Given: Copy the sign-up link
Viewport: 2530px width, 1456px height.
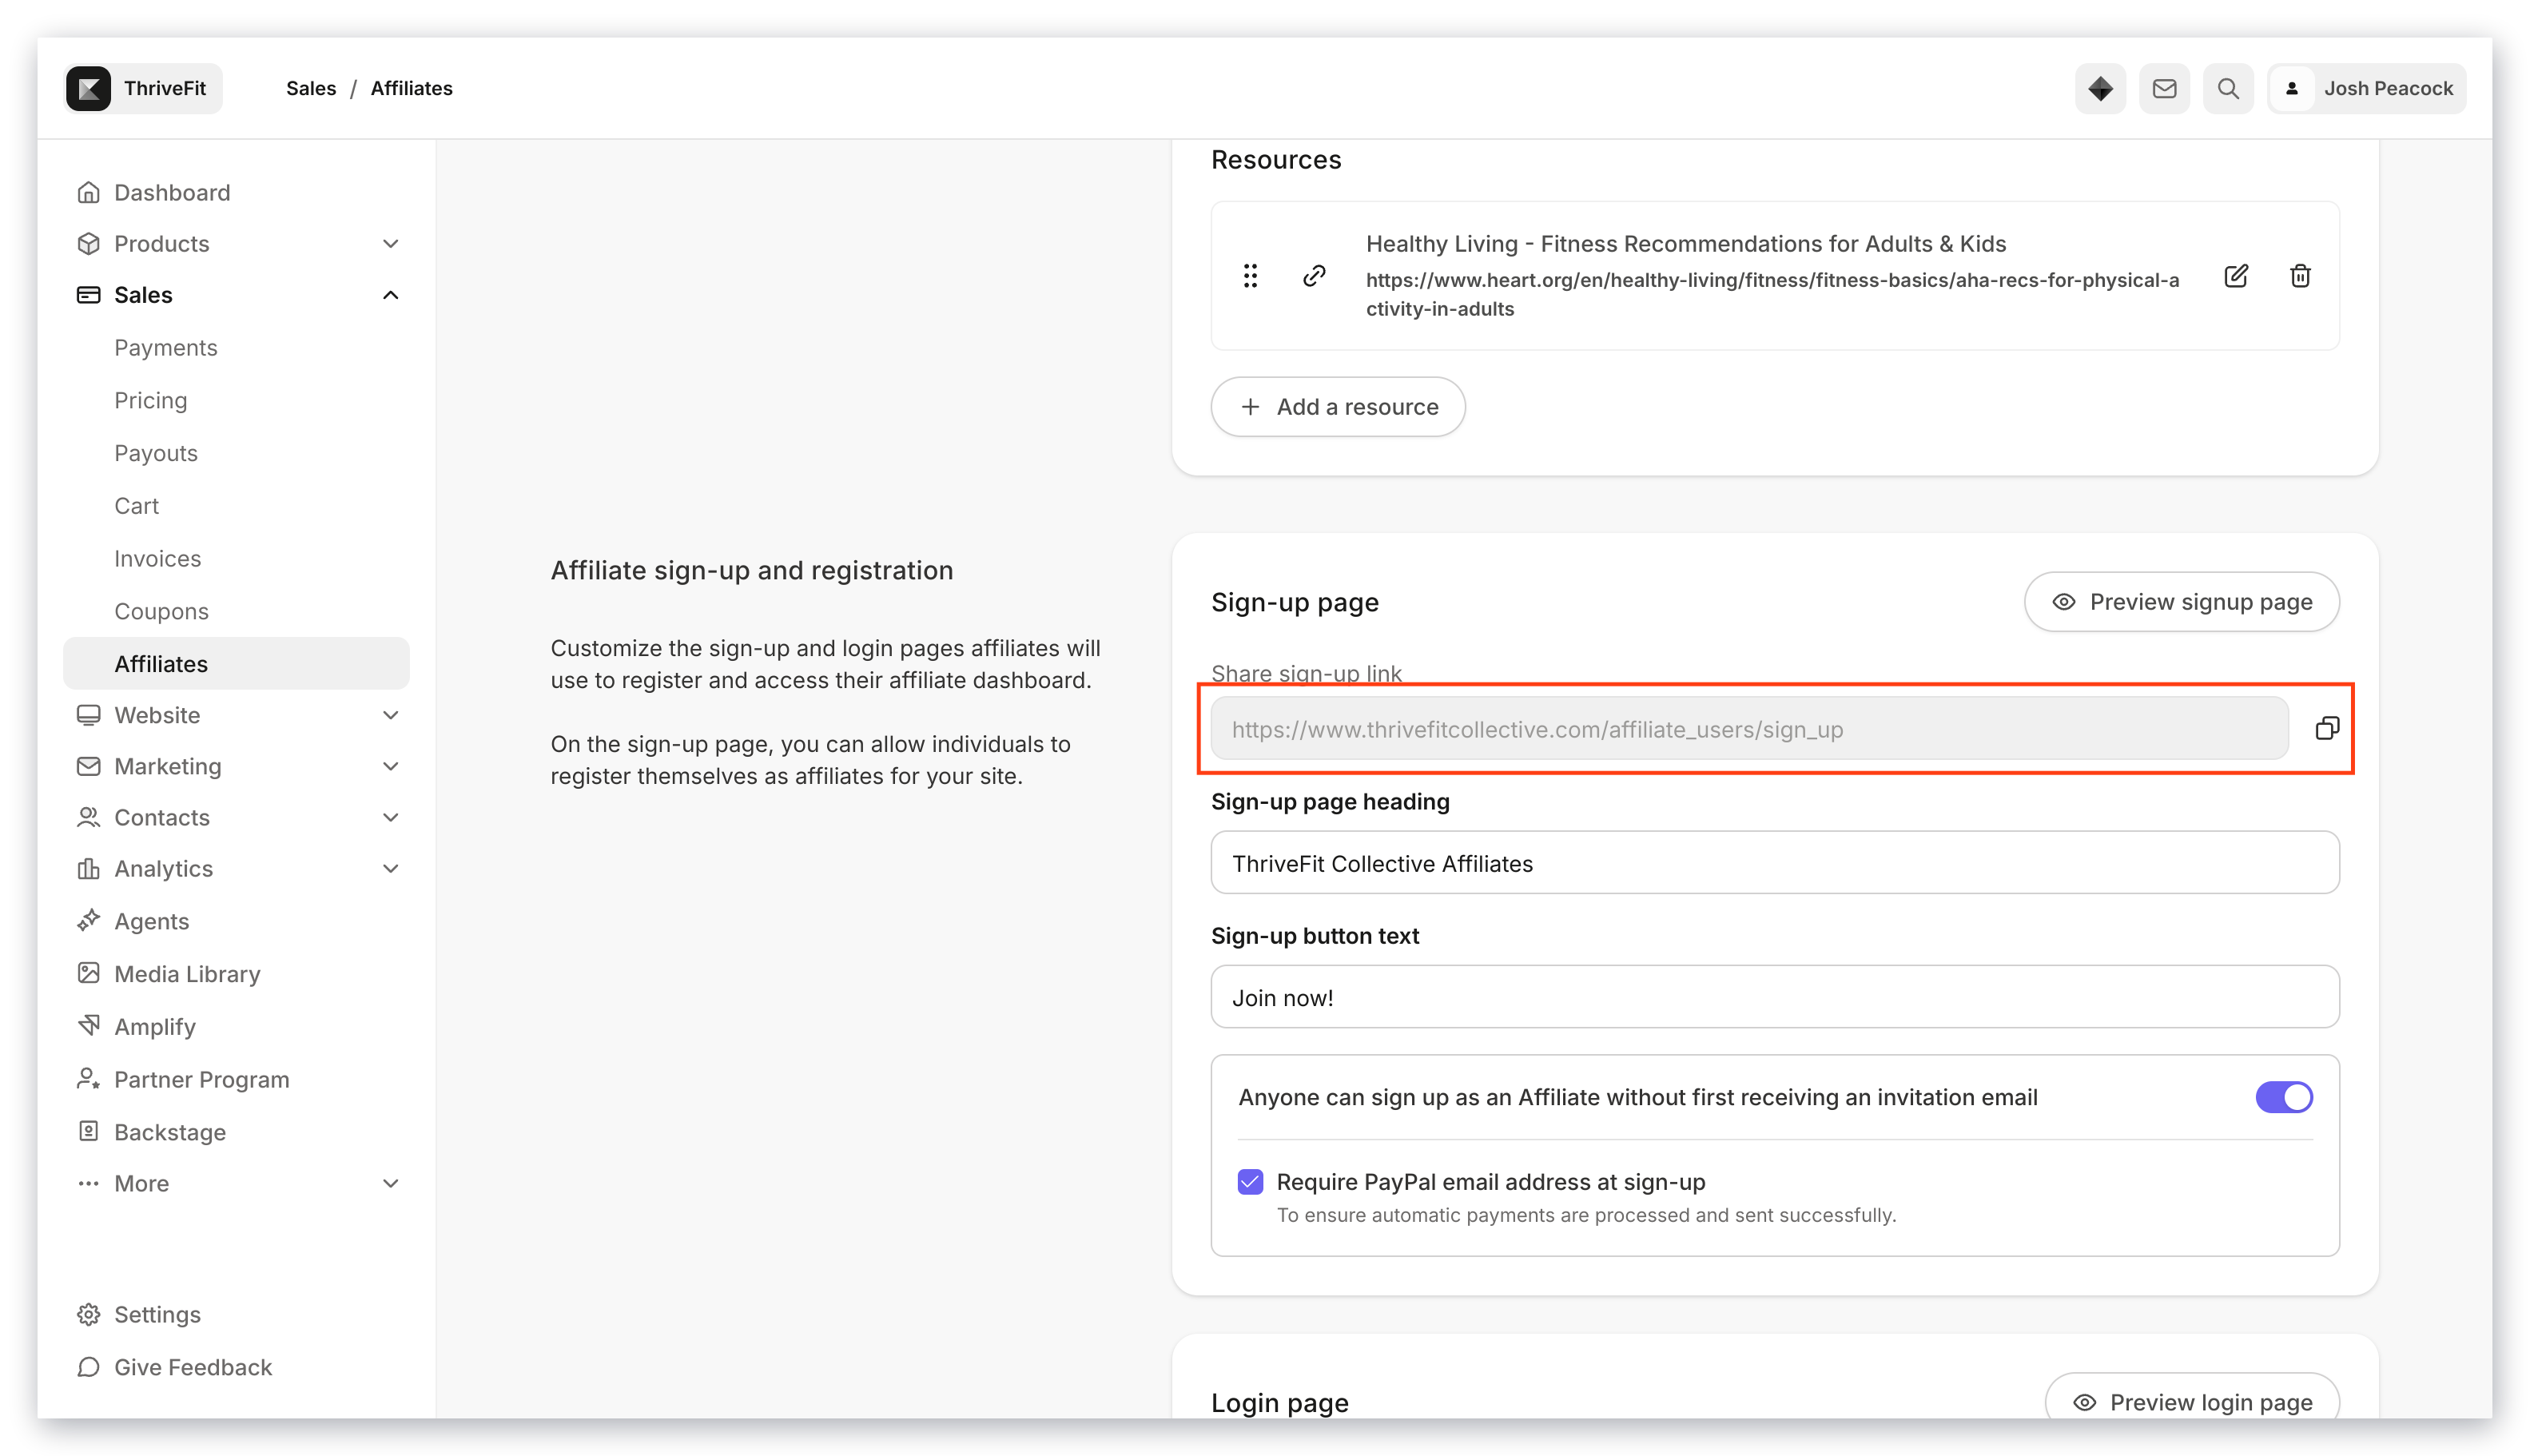Looking at the screenshot, I should coord(2327,728).
